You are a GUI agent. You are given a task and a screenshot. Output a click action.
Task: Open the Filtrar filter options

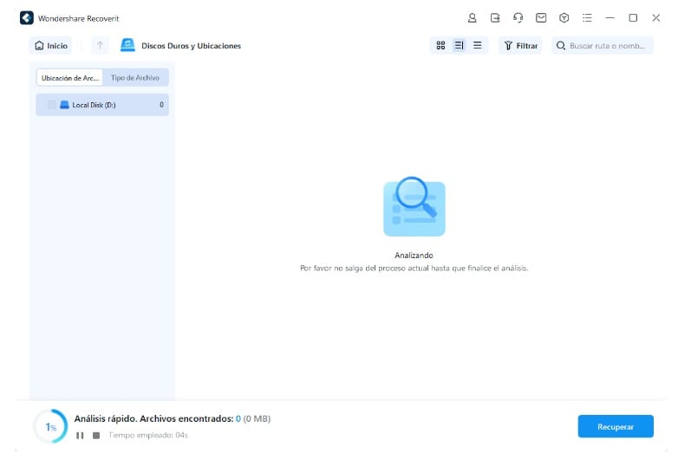pyautogui.click(x=520, y=45)
